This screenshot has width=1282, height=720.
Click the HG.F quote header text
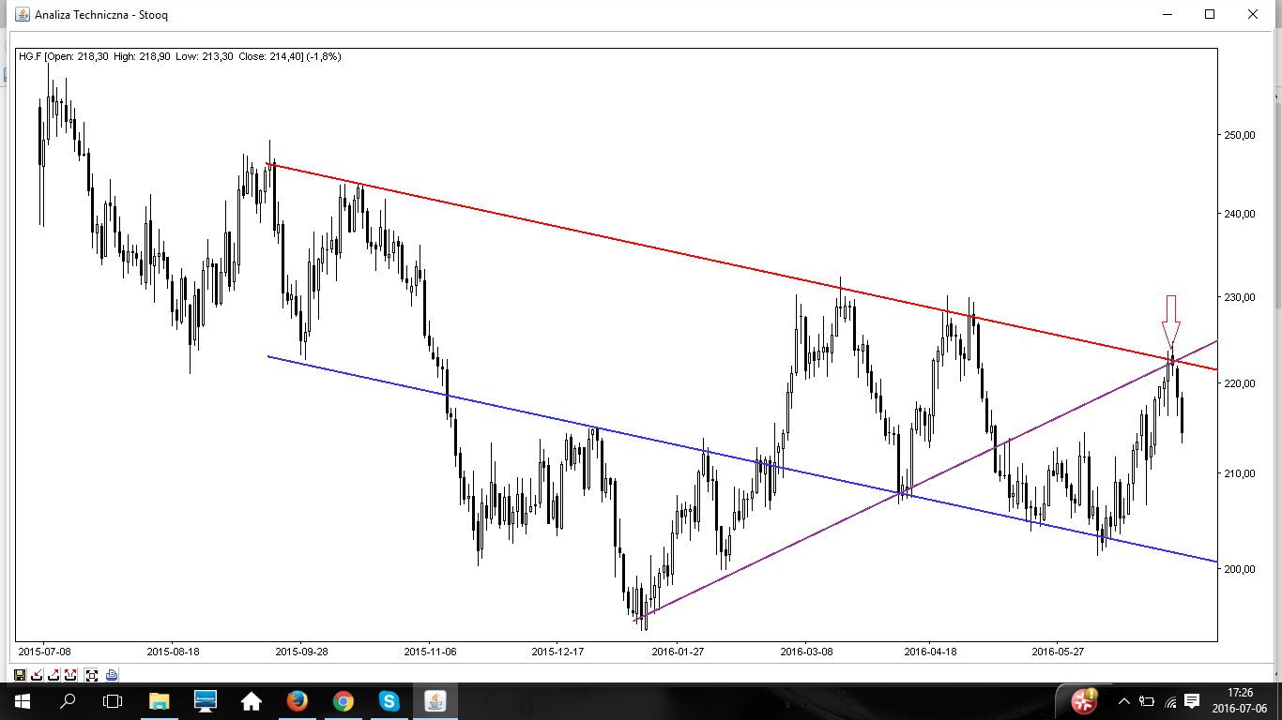(x=180, y=56)
